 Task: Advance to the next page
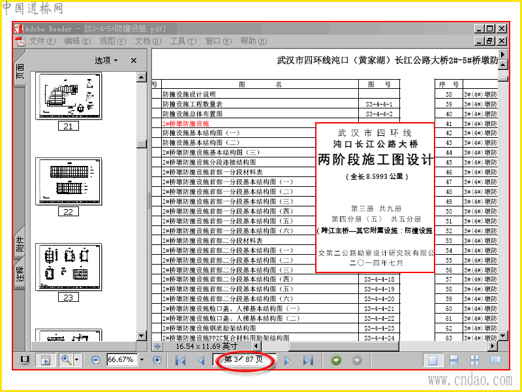coord(287,361)
